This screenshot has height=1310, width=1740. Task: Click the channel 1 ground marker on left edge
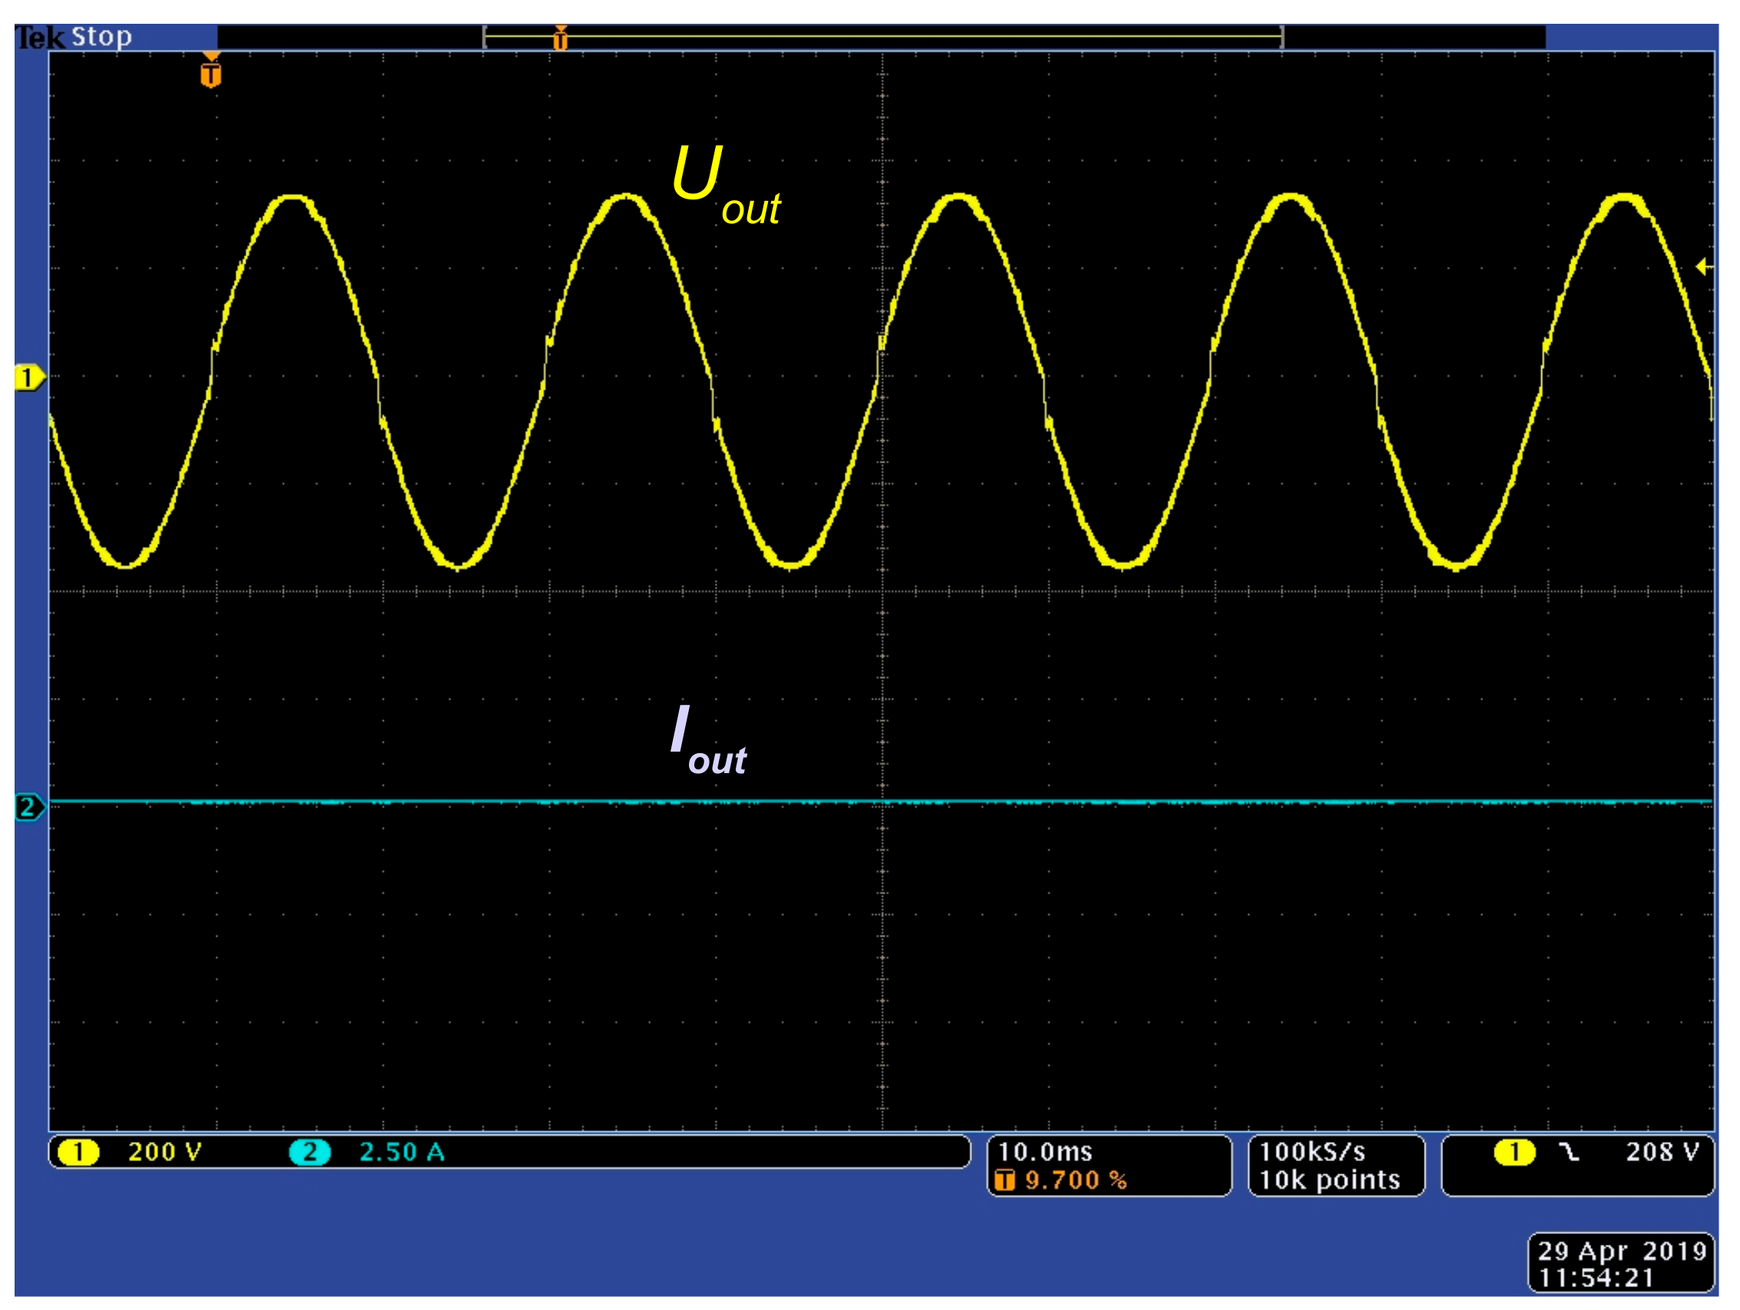coord(28,378)
